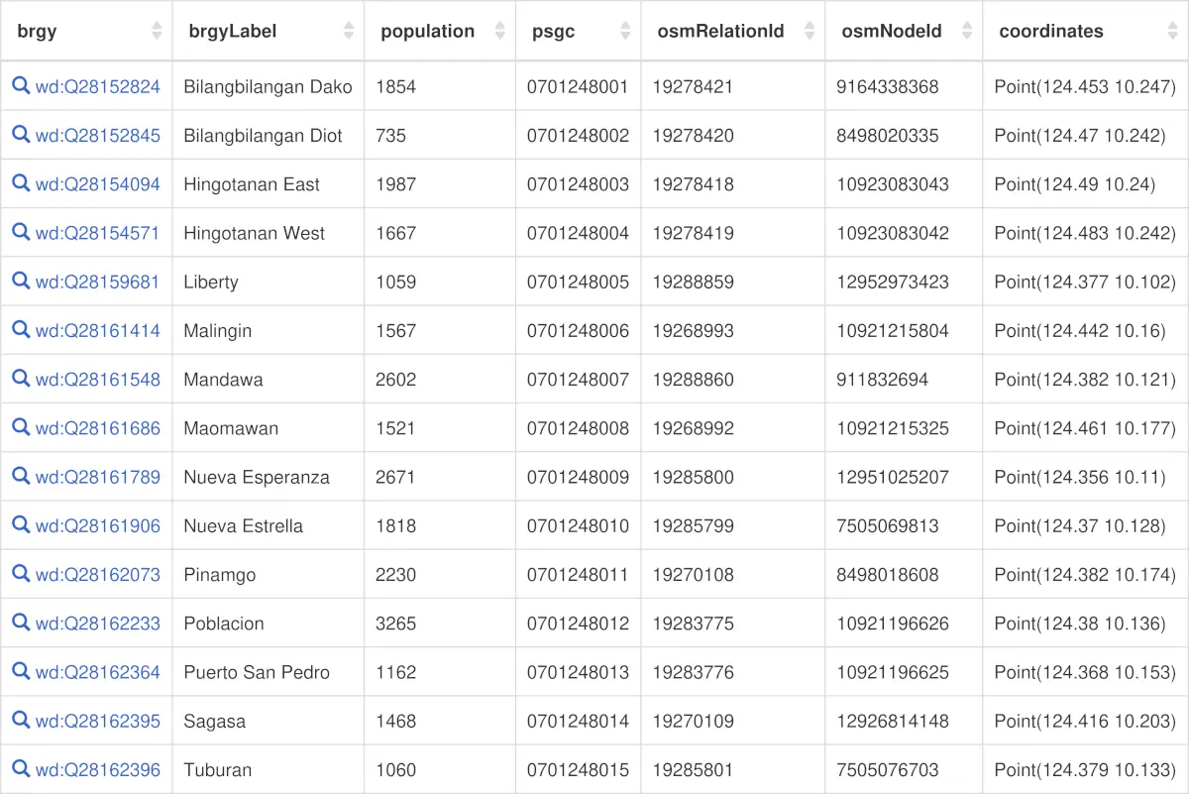Select the magnifier icon by wd:Q28162073
This screenshot has height=794, width=1189.
pyautogui.click(x=21, y=573)
